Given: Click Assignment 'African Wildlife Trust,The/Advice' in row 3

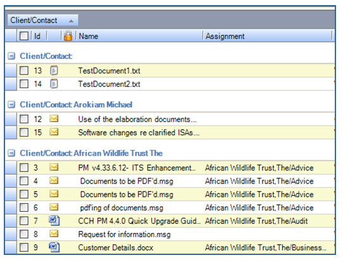Looking at the screenshot, I should click(259, 168).
